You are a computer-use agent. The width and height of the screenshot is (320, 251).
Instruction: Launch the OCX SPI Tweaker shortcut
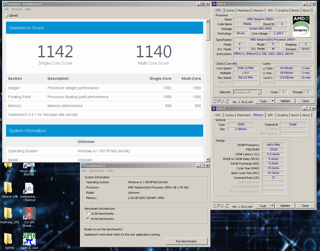click(x=29, y=213)
